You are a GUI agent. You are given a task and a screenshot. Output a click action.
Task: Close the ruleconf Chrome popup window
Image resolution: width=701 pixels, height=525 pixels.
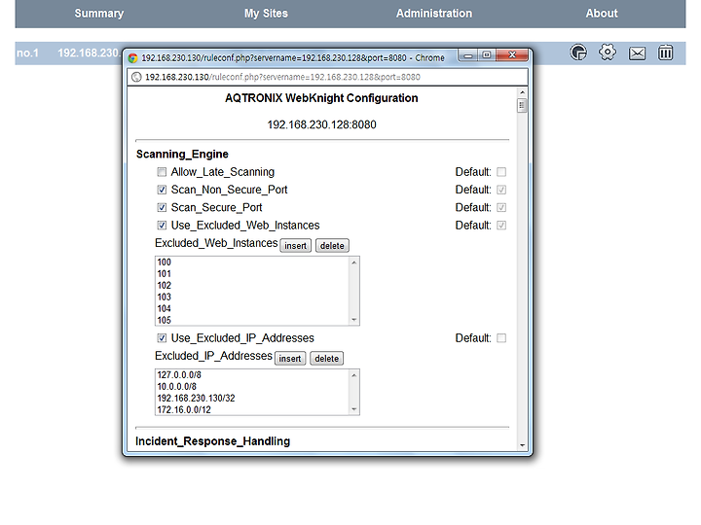pyautogui.click(x=512, y=54)
